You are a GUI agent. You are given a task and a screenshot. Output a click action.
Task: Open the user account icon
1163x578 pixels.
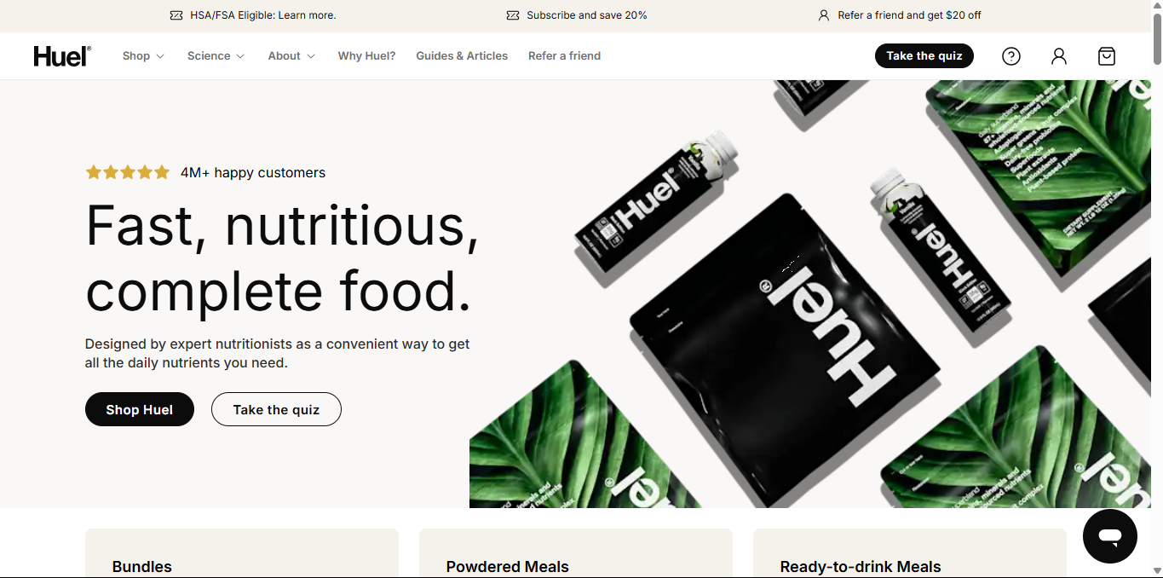pyautogui.click(x=1059, y=56)
